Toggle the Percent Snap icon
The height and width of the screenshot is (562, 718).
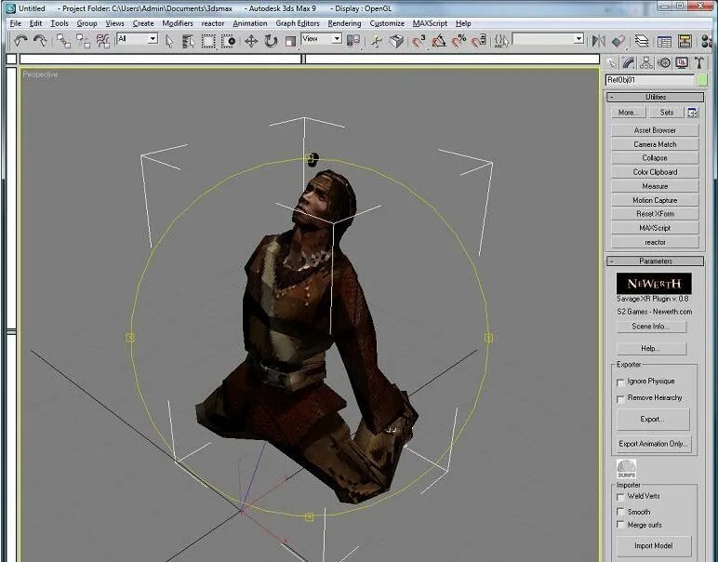coord(459,41)
